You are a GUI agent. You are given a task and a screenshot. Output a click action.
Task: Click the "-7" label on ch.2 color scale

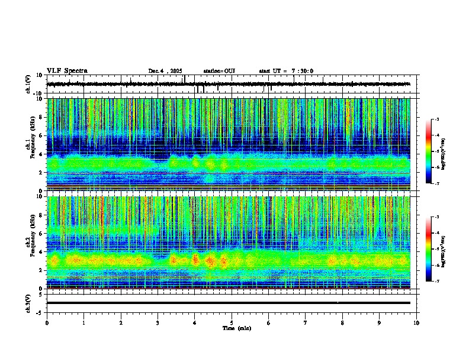coord(437,282)
